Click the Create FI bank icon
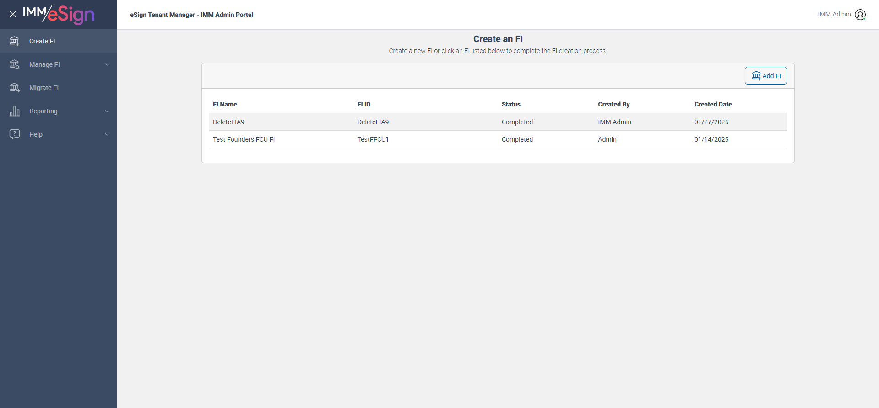This screenshot has width=879, height=408. [15, 41]
